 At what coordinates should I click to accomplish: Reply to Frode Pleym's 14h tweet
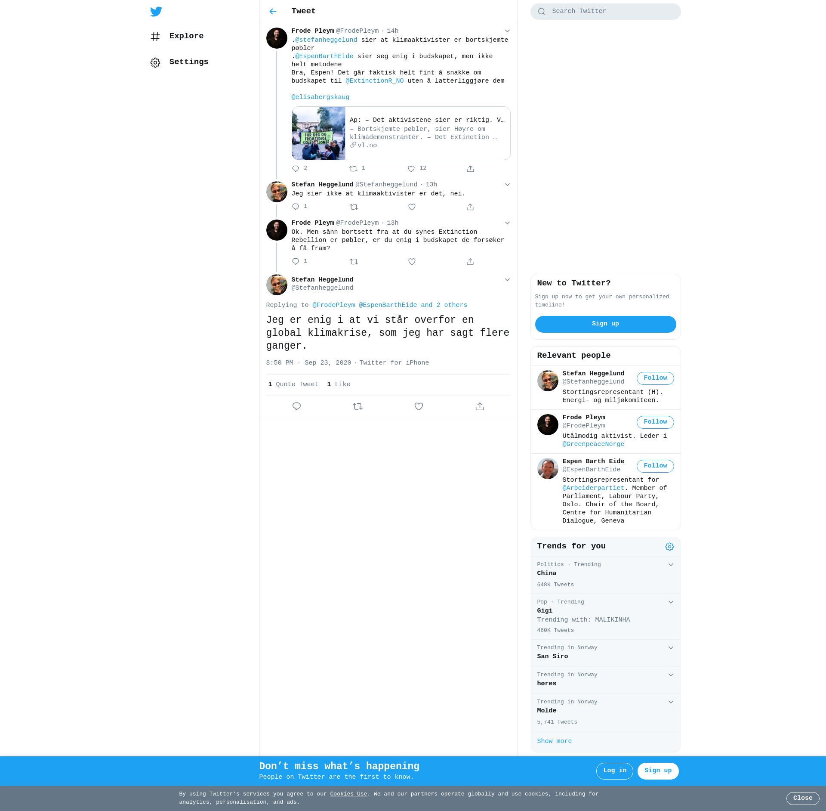[x=296, y=169]
